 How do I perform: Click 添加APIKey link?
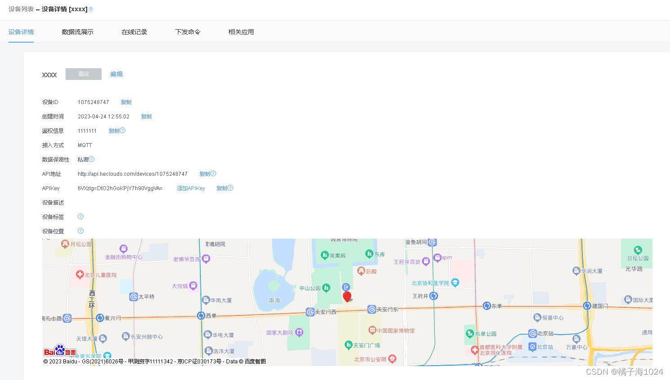pyautogui.click(x=191, y=188)
